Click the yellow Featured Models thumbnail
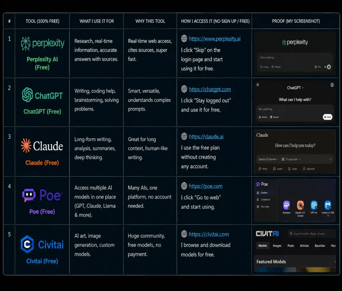 [317, 270]
